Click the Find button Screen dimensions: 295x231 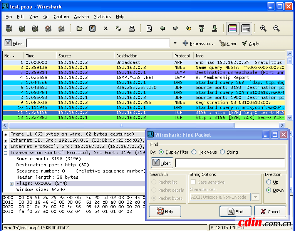click(235, 211)
